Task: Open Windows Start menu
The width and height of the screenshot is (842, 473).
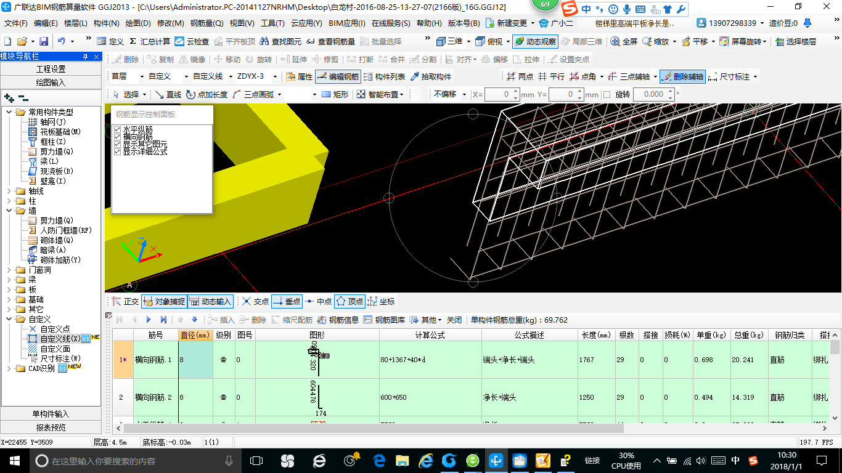Action: click(14, 460)
